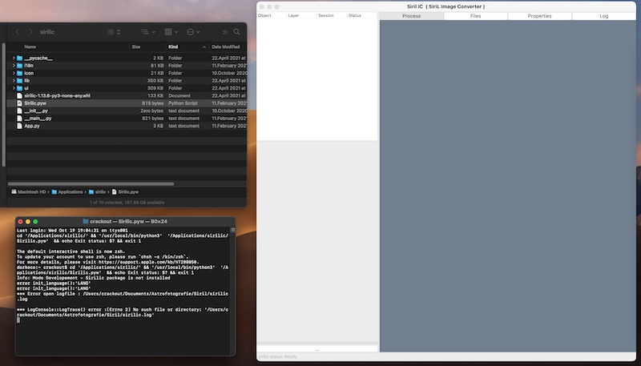641x366 pixels.
Task: Go back in the Finder window
Action: click(17, 32)
